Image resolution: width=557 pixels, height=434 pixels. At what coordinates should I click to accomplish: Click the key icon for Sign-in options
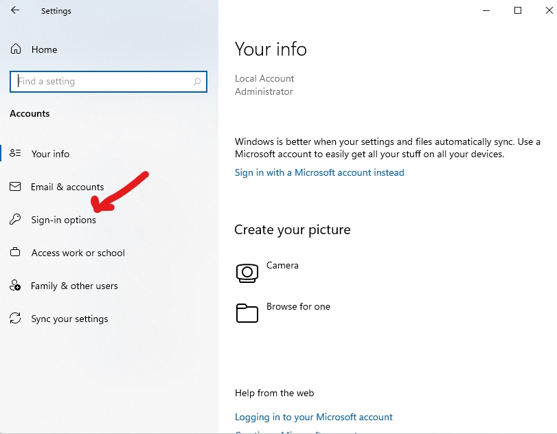(x=16, y=220)
